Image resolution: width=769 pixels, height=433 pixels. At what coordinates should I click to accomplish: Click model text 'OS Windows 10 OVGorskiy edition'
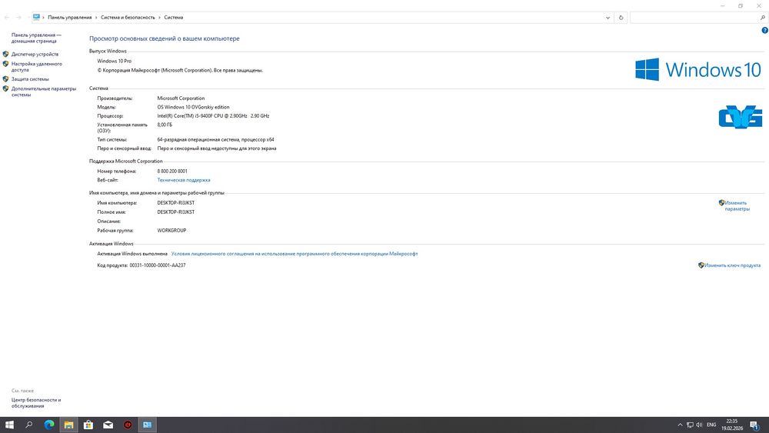tap(193, 108)
